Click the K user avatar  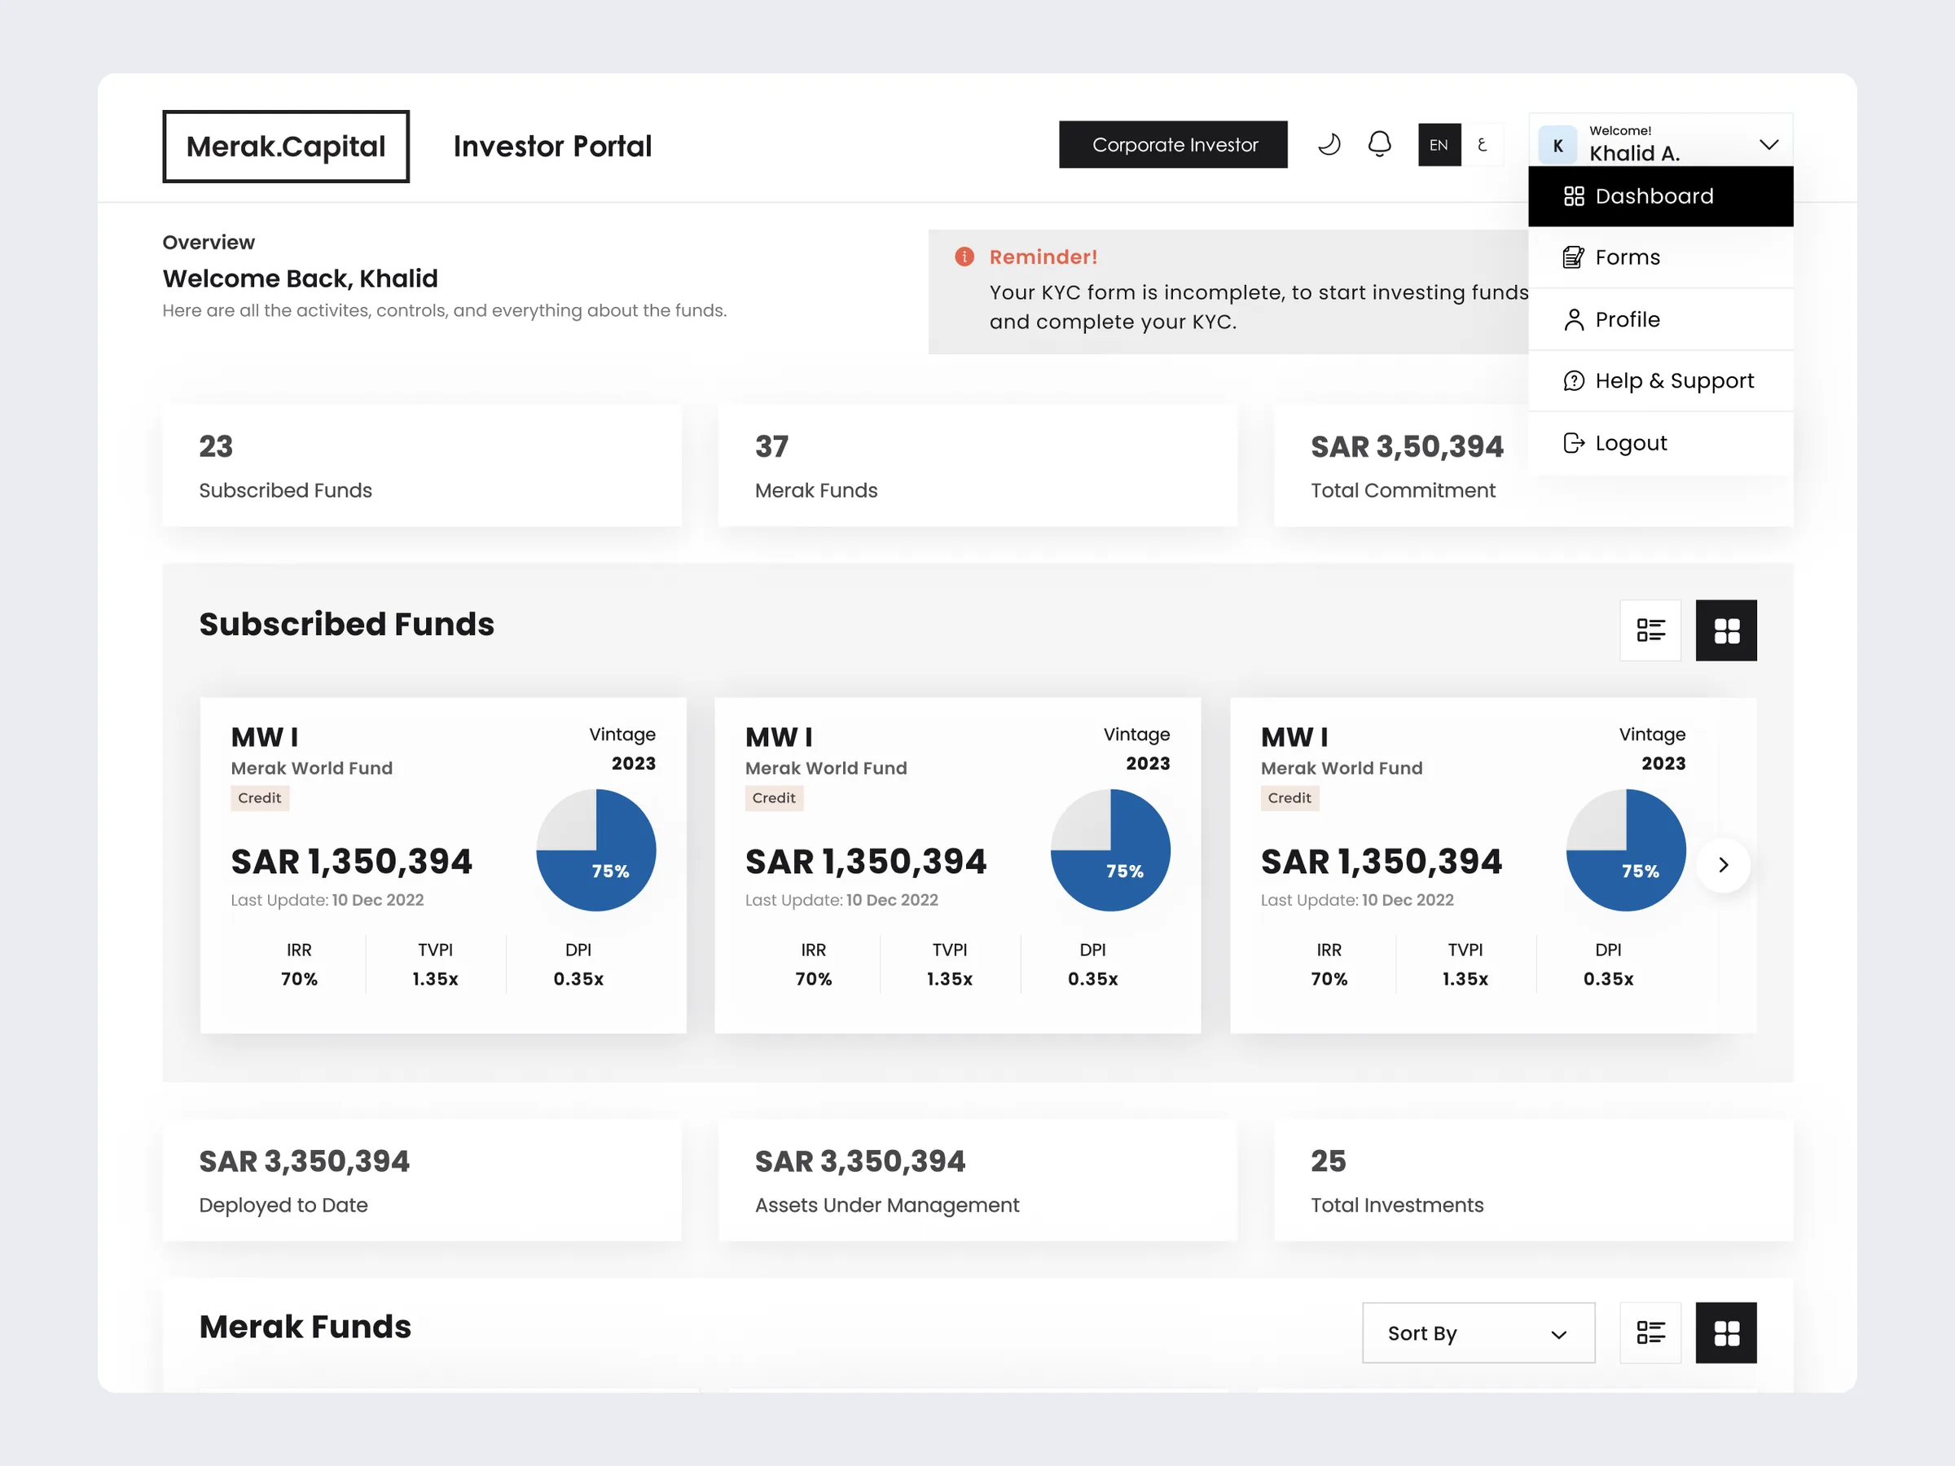point(1558,145)
